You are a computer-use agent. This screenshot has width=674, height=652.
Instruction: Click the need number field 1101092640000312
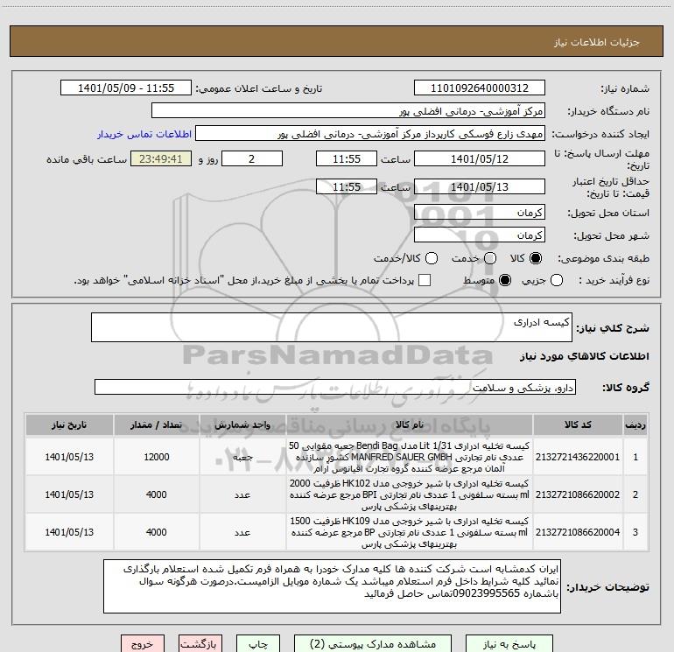pyautogui.click(x=480, y=88)
